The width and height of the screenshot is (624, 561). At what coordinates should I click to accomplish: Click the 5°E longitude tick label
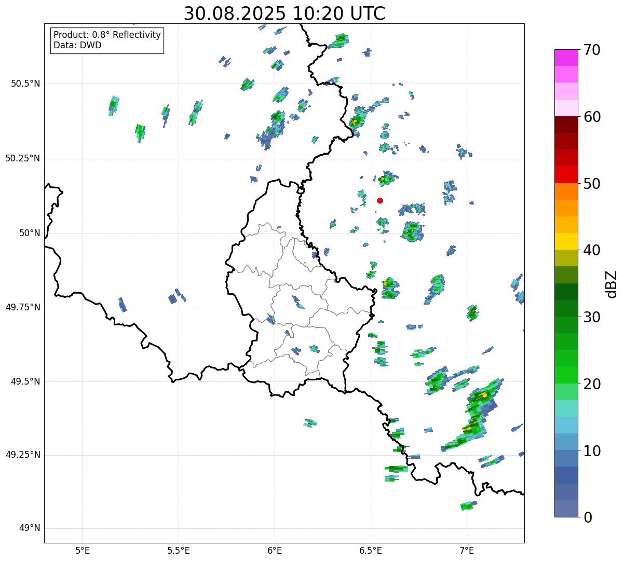pyautogui.click(x=83, y=550)
